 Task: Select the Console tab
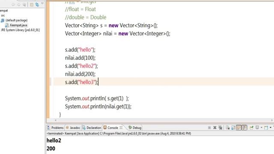point(113,128)
